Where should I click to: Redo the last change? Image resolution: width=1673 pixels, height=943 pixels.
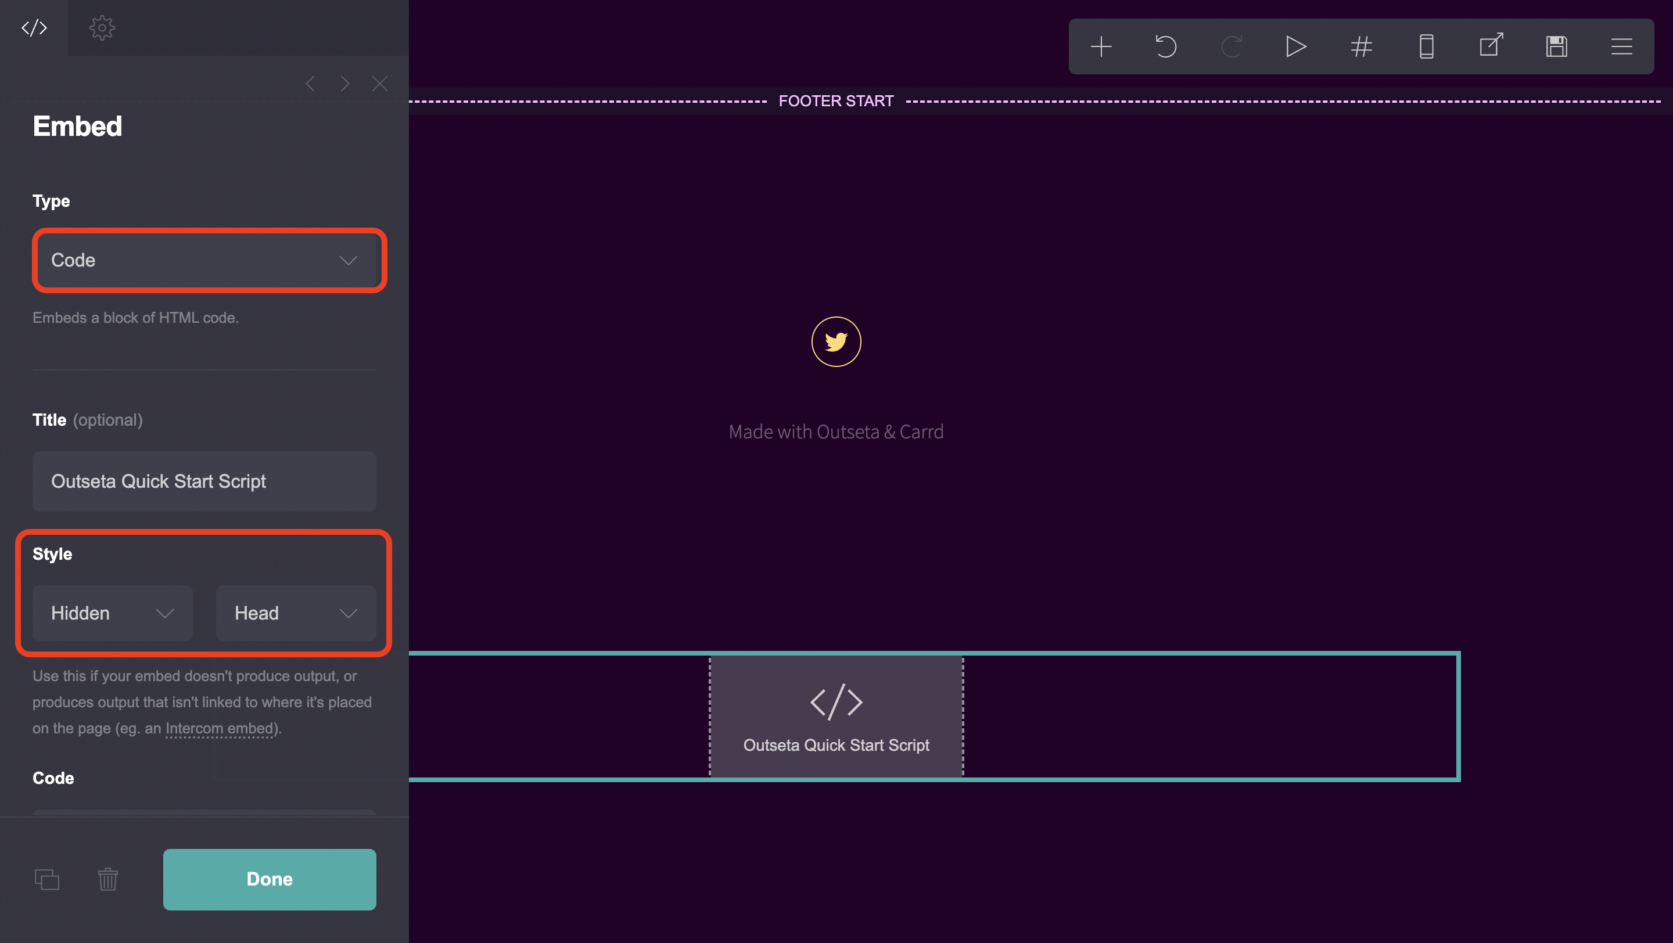(x=1232, y=46)
